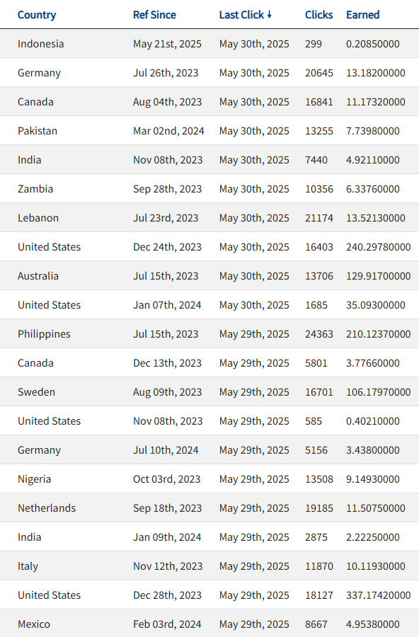Screen dimensions: 419x637
Task: Click the Nigeria country cell
Action: point(34,479)
